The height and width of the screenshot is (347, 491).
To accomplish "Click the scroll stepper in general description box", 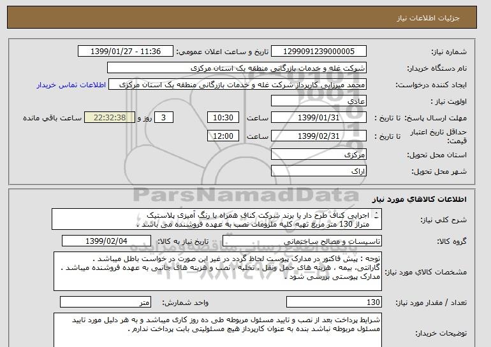I will [376, 215].
